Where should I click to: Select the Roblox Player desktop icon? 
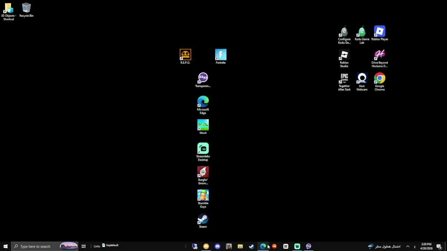[x=380, y=33]
